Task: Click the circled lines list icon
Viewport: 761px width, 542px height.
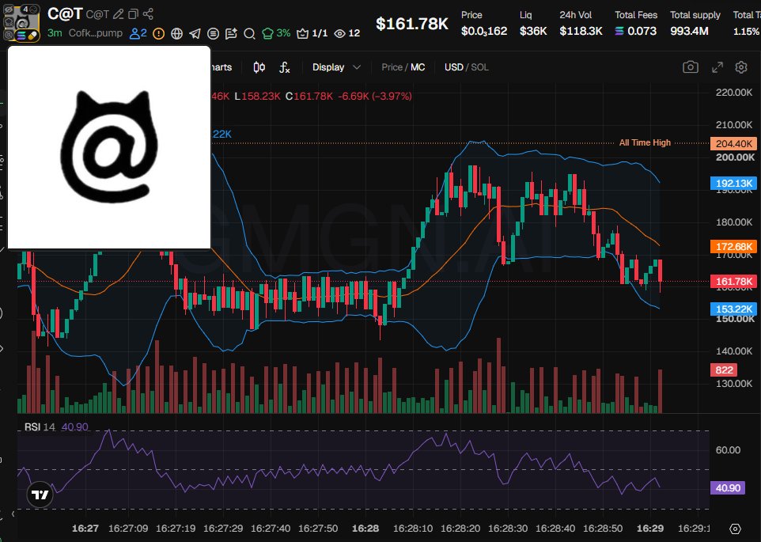Action: (x=213, y=33)
